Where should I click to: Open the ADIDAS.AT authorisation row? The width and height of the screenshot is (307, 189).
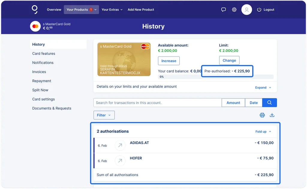click(x=185, y=145)
